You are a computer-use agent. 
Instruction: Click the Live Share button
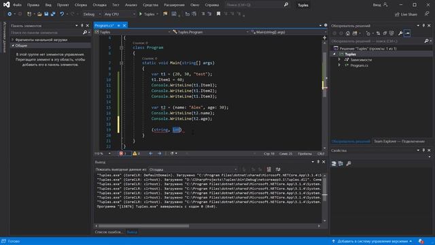coord(406,14)
